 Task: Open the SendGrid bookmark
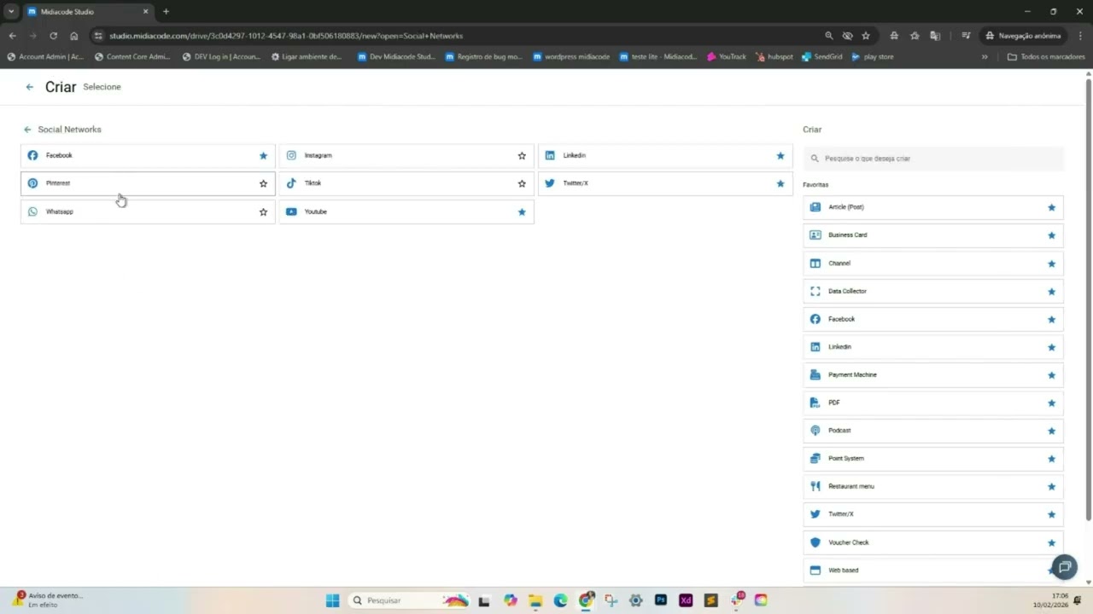[x=822, y=57]
